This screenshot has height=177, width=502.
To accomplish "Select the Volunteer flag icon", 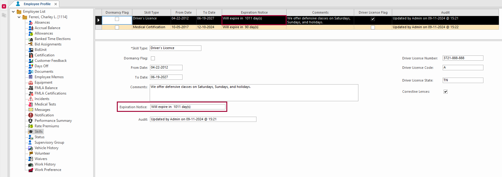I will point(31,153).
